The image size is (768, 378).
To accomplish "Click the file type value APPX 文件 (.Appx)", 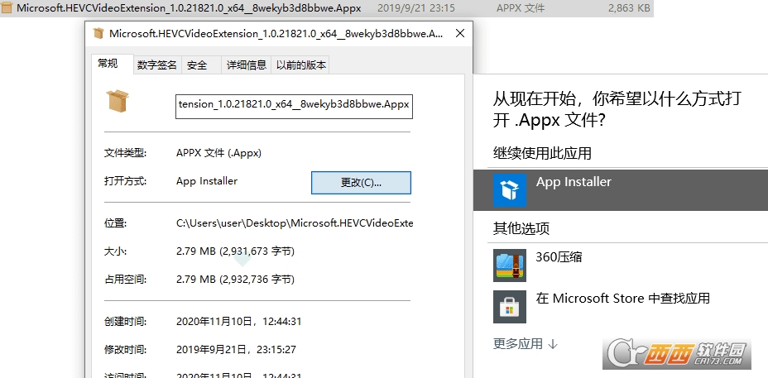I will tap(219, 153).
